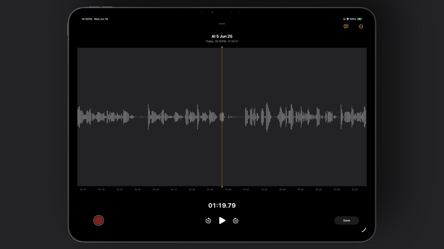Tap the Today, 10:16 PM date label
Screen dimensions: 444x249
click(216, 41)
